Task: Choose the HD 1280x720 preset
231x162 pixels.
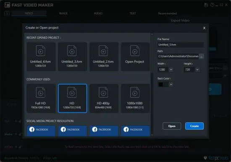Action: point(72,98)
